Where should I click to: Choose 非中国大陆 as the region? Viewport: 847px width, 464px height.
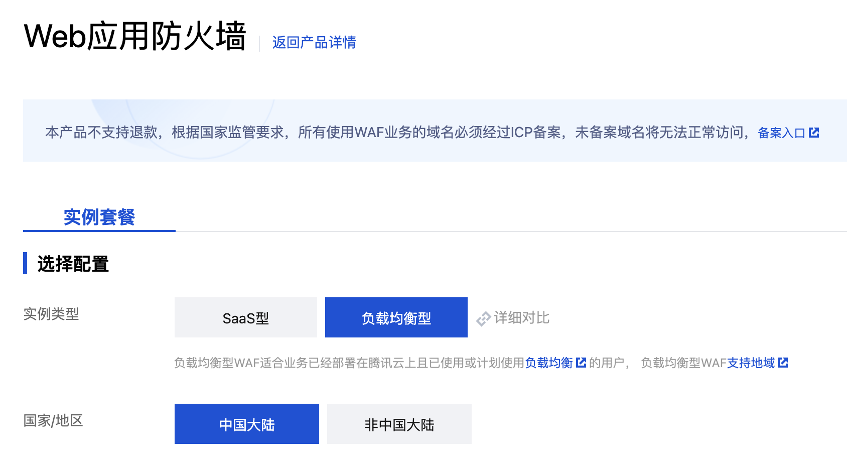pos(399,424)
